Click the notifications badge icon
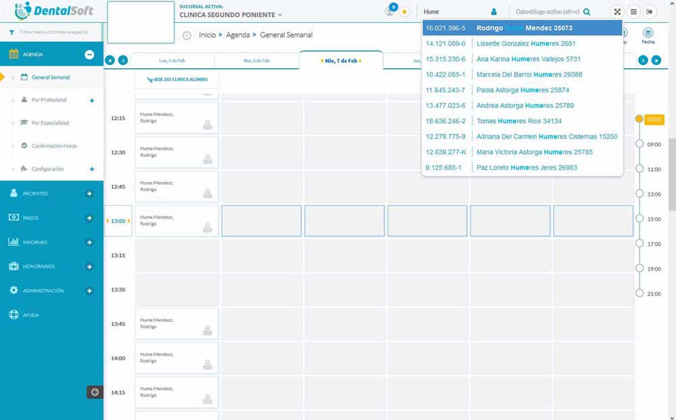 pyautogui.click(x=390, y=11)
